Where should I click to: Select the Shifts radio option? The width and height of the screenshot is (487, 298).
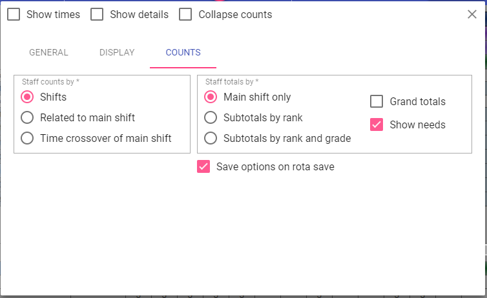coord(27,97)
